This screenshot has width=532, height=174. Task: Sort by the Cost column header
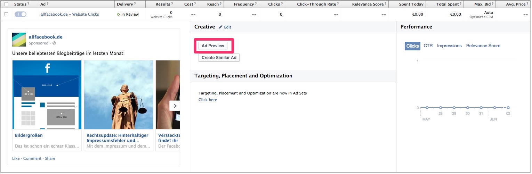[x=187, y=4]
